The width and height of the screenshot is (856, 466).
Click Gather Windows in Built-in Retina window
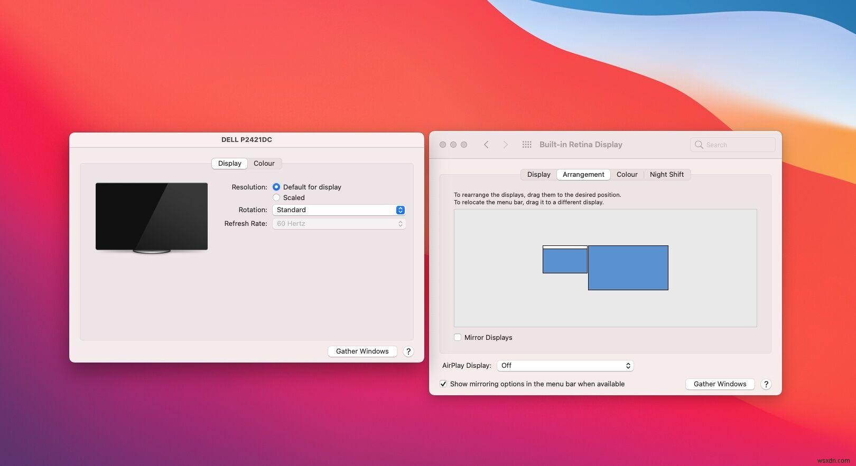pyautogui.click(x=720, y=384)
